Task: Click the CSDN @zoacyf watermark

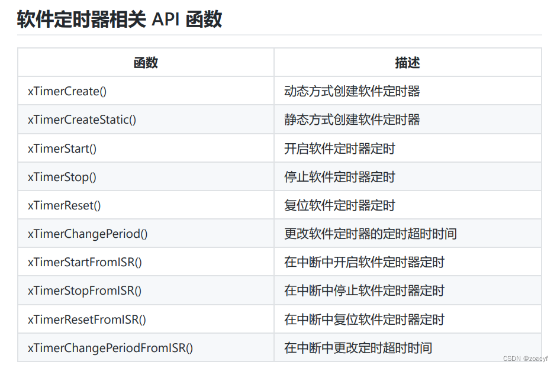Action: click(526, 359)
